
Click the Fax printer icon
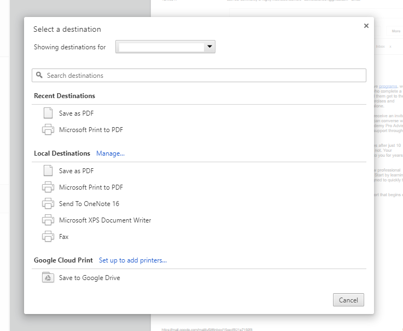click(x=48, y=237)
